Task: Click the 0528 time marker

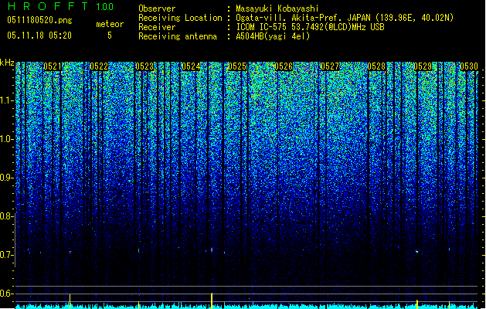Action: [376, 66]
